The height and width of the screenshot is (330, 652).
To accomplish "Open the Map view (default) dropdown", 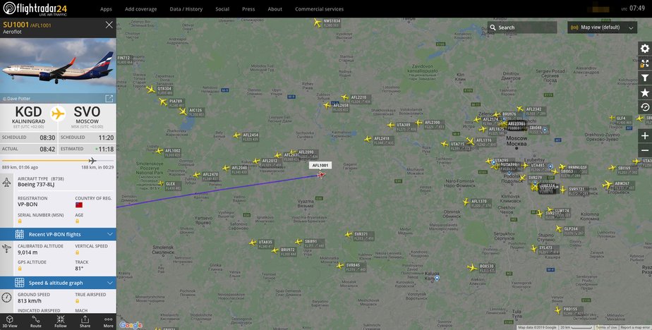I will click(x=602, y=28).
